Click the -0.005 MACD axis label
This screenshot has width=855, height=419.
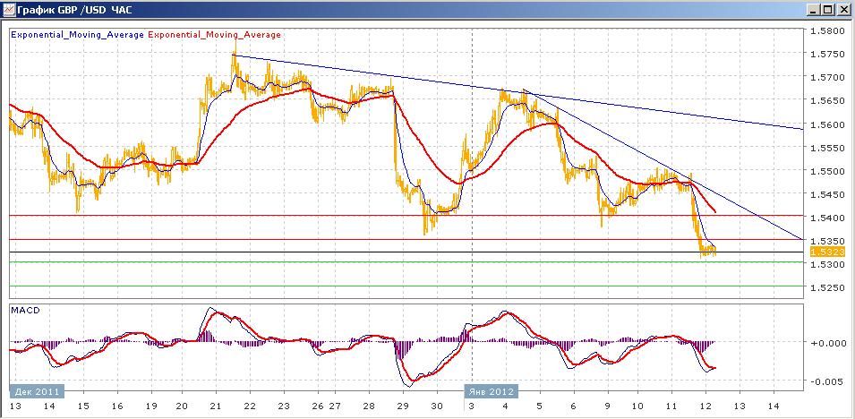[x=829, y=381]
